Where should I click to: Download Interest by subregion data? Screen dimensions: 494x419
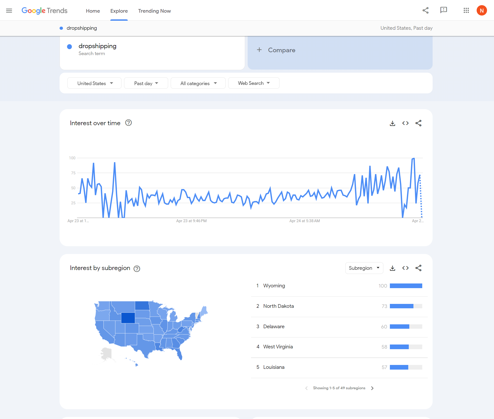tap(392, 268)
